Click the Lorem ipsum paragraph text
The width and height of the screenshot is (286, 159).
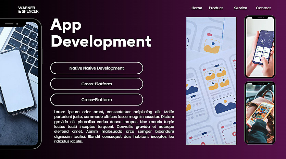tap(114, 126)
